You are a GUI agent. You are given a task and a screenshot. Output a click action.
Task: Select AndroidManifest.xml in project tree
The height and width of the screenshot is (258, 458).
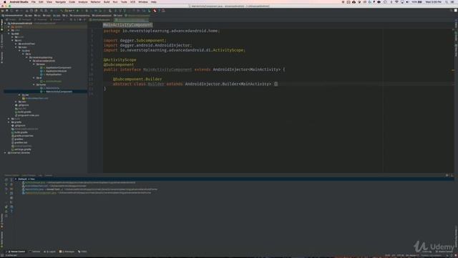36,98
